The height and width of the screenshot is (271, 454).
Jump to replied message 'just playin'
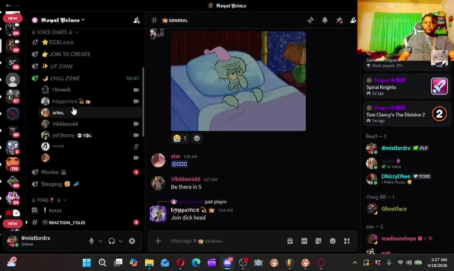point(216,202)
